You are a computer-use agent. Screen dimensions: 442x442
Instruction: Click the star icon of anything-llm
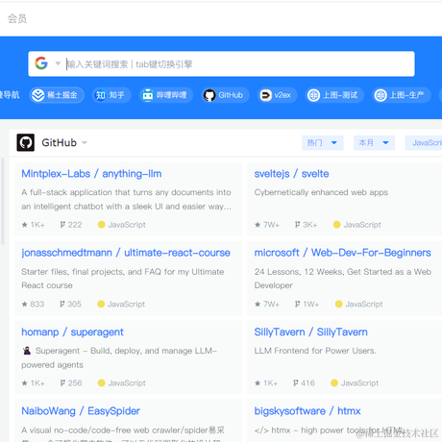click(x=25, y=225)
